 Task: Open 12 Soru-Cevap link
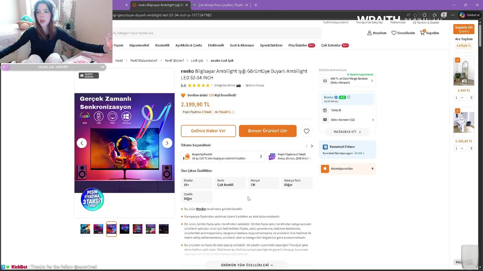tap(255, 85)
